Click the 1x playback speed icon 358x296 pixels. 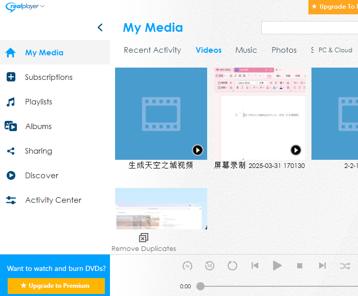pyautogui.click(x=188, y=266)
